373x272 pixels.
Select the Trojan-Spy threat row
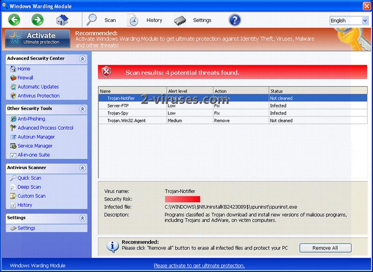(233, 113)
